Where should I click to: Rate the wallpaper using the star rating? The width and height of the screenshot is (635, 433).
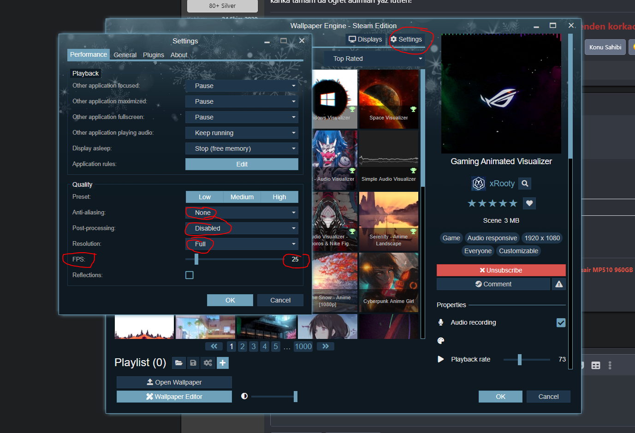(x=493, y=203)
